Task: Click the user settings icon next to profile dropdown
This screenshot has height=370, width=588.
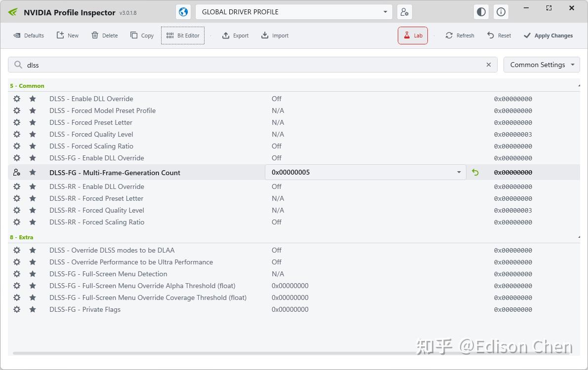Action: coord(404,12)
